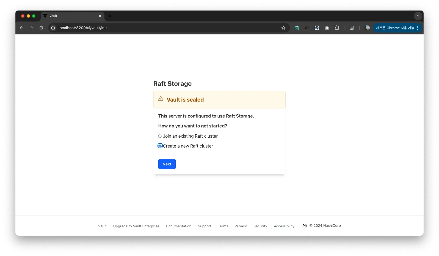This screenshot has width=439, height=256.
Task: Click the Vault is sealed warning icon
Action: click(x=161, y=99)
